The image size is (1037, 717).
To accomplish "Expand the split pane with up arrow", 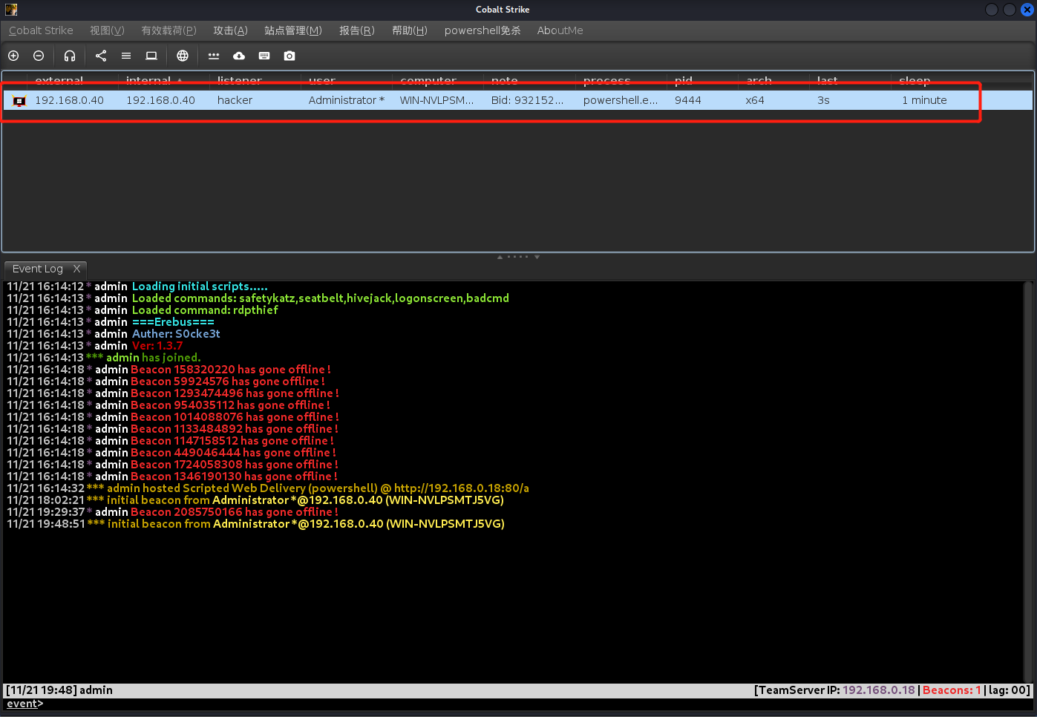I will (500, 257).
